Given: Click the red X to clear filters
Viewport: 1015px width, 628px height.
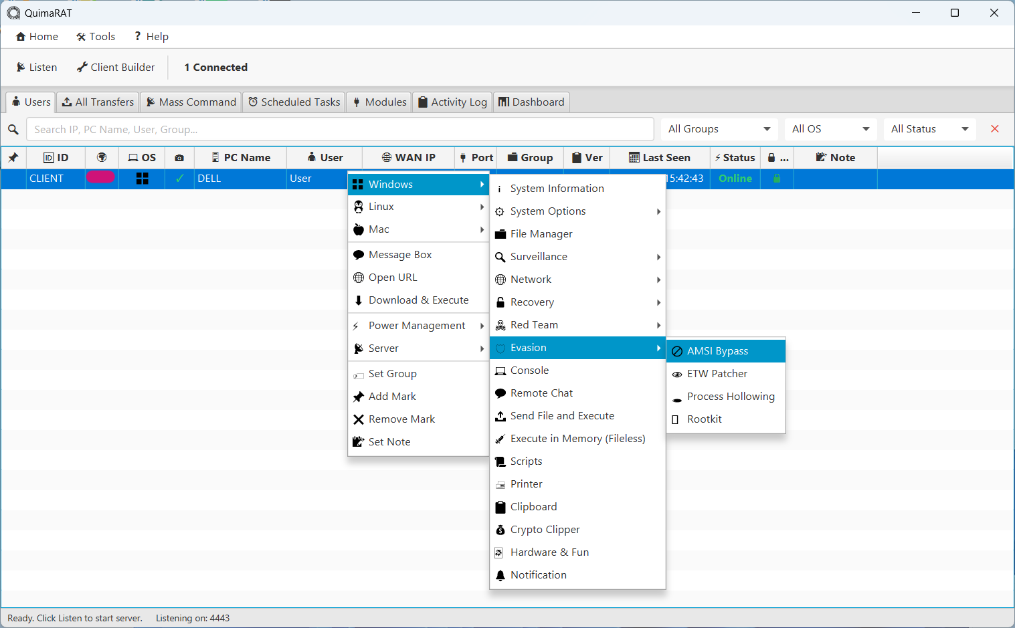Looking at the screenshot, I should click(995, 129).
